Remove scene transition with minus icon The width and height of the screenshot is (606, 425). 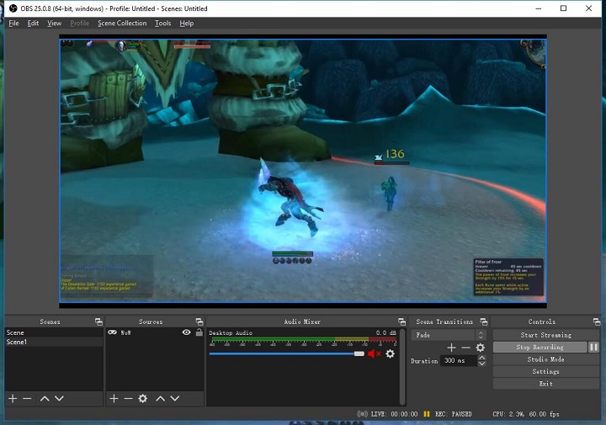pyautogui.click(x=466, y=348)
